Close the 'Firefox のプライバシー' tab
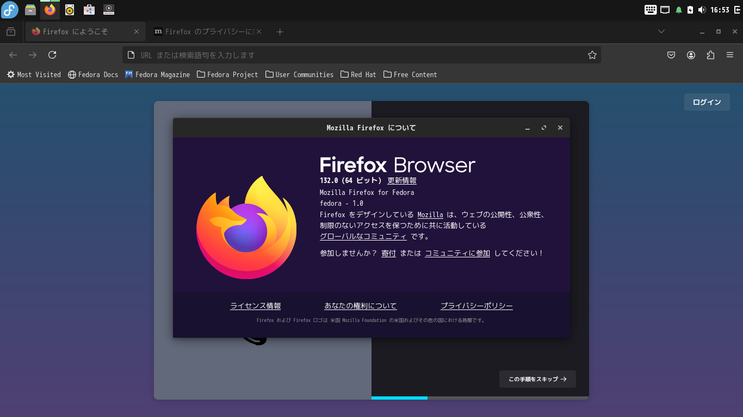 click(x=259, y=32)
